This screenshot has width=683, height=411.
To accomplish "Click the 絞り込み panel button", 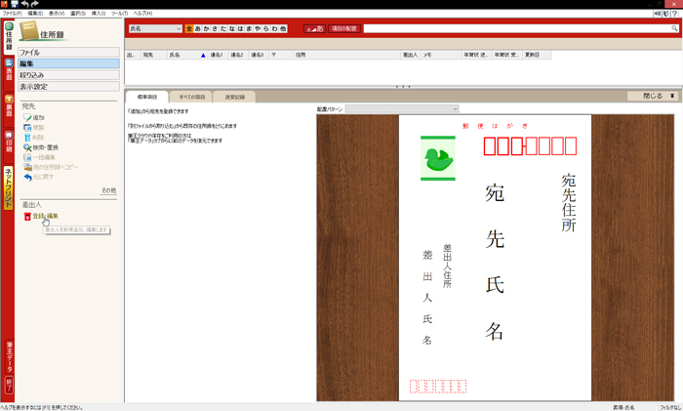I will tap(68, 74).
